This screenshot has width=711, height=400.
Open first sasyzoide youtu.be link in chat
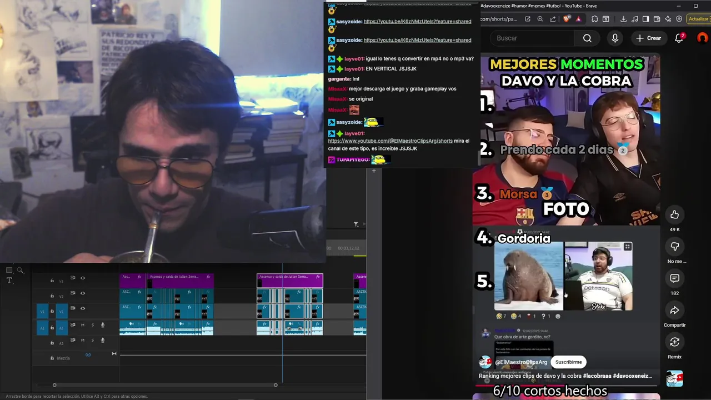(417, 21)
